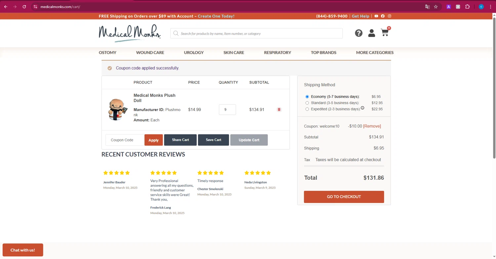
Task: Open the SKIN CARE category menu
Action: (x=234, y=53)
